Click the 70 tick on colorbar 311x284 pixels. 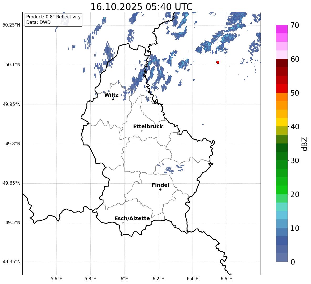[x=295, y=25]
